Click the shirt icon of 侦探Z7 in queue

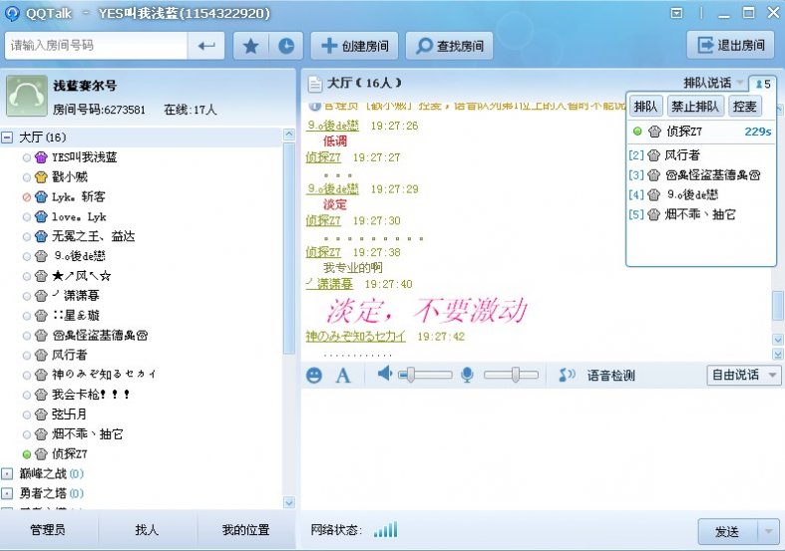click(655, 132)
